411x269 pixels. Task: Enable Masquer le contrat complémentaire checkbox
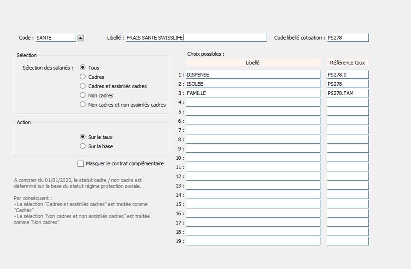tap(80, 164)
